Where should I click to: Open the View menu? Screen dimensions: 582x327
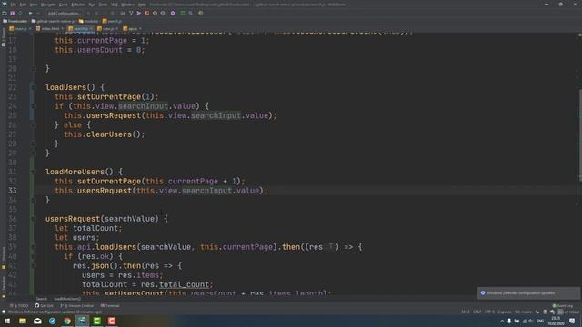tap(34, 5)
